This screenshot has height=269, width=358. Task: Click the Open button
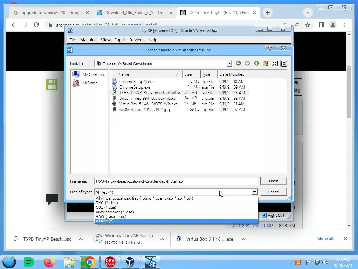(273, 181)
